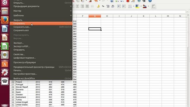Open the Ubuntu Dash from the launcher
190x107 pixels.
[5, 3]
